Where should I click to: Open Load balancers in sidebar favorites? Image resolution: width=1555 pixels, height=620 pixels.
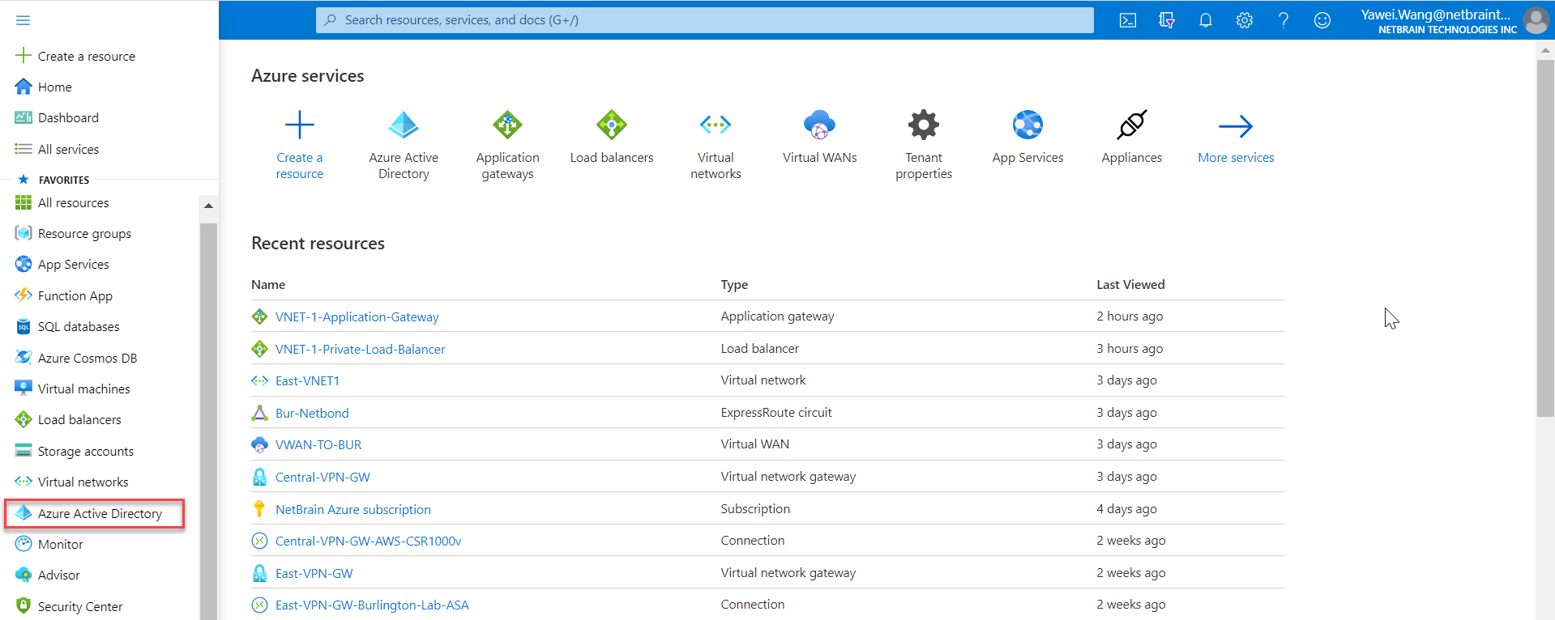79,419
